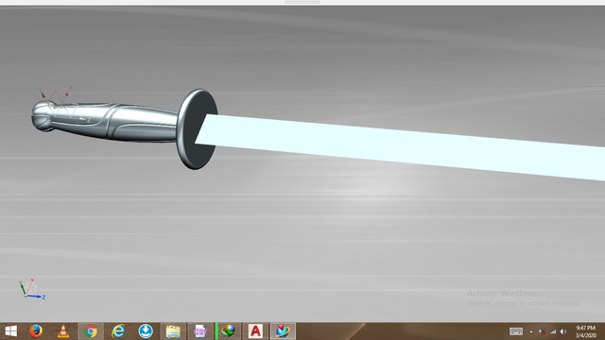Screen dimensions: 605x340
Task: Switch to AutoCAD red A icon
Action: (255, 331)
